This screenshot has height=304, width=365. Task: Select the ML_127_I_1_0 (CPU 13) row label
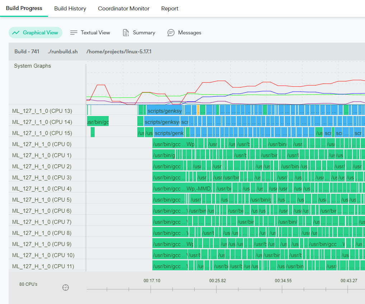coord(42,111)
